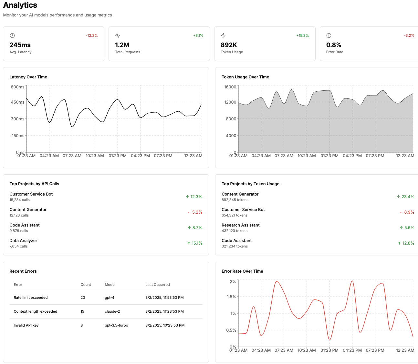Click the 10:23 AM marker on Latency chart
The image size is (418, 364).
[95, 156]
